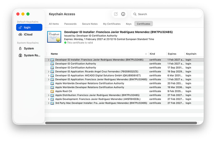Click certificate icon of Ricardo Angel Cruz row
This screenshot has width=216, height=141.
52,72
